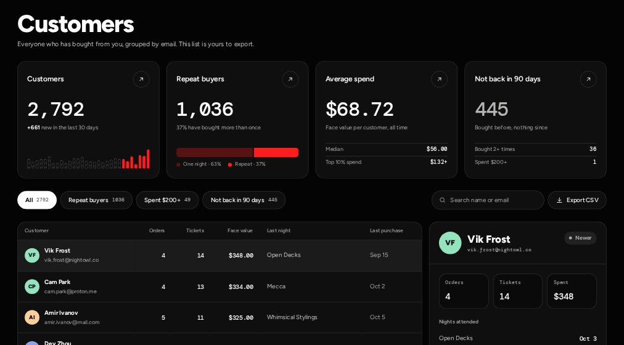Click the $68.72 average spend value

359,109
